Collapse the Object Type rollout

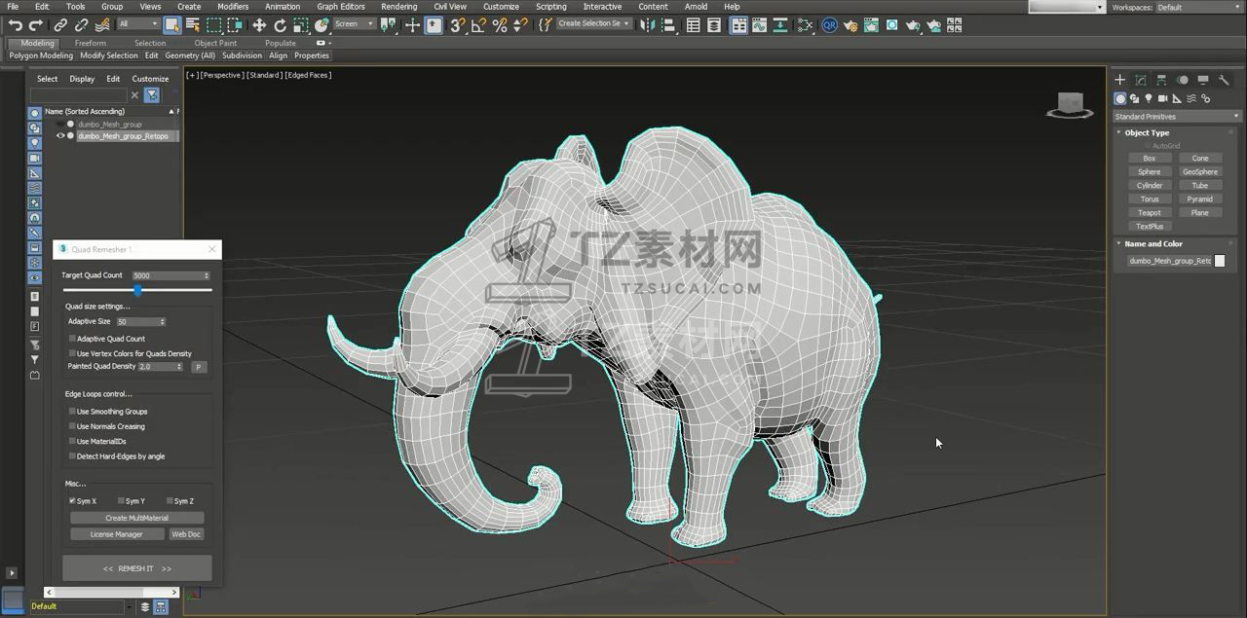click(x=1147, y=133)
